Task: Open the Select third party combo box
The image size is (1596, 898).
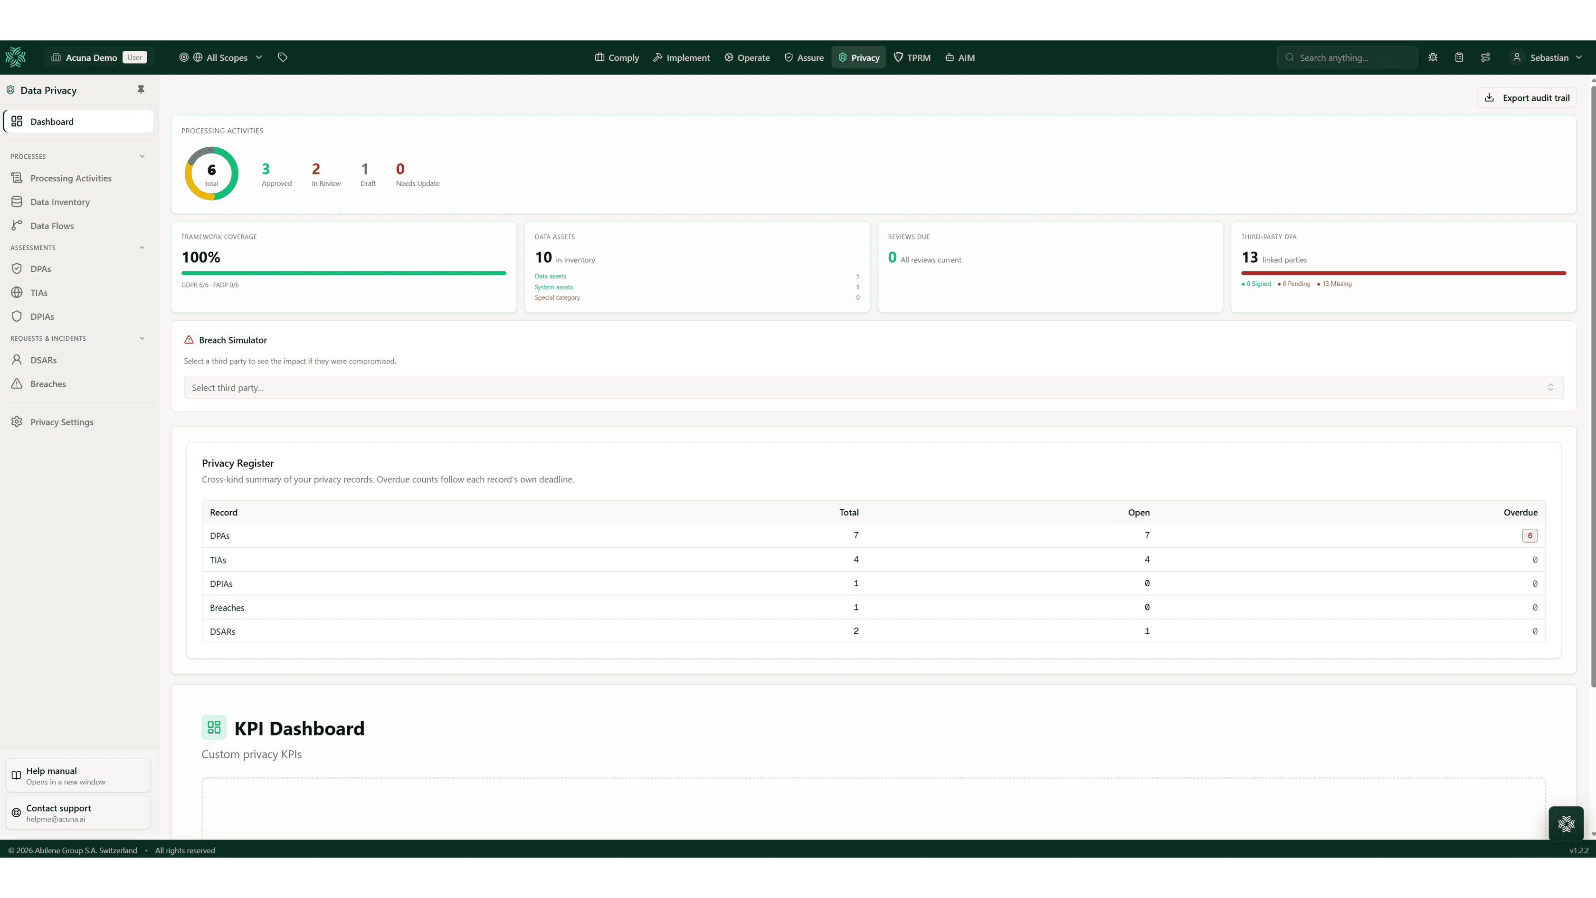Action: [x=873, y=387]
